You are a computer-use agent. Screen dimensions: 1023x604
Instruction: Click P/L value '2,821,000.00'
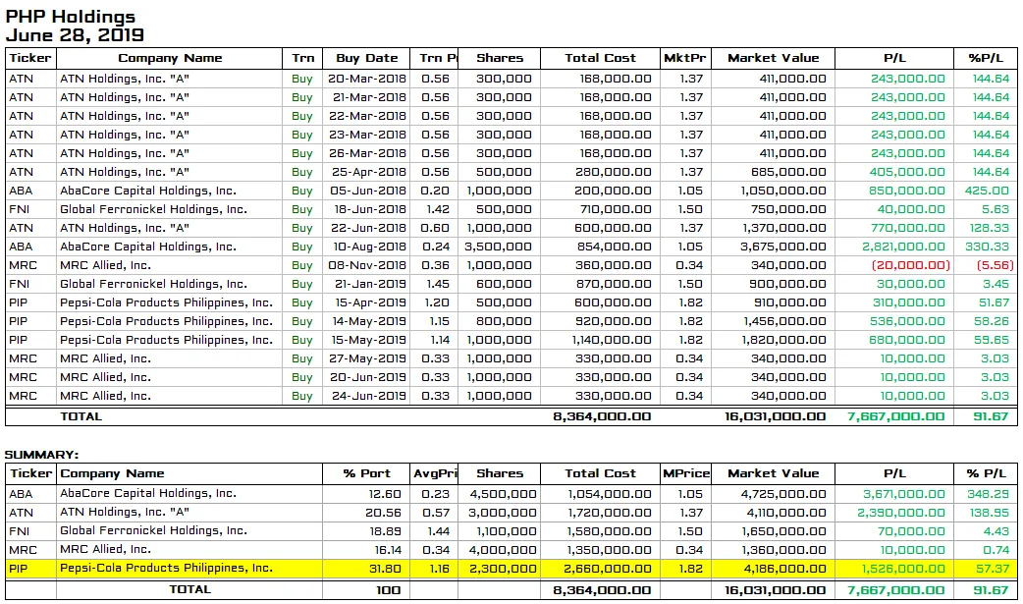point(903,247)
